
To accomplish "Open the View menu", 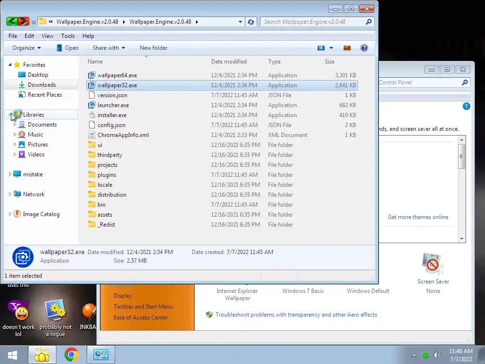I will tap(48, 36).
